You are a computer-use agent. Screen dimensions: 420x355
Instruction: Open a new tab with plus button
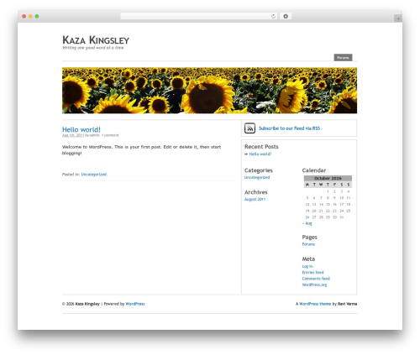coord(398,18)
